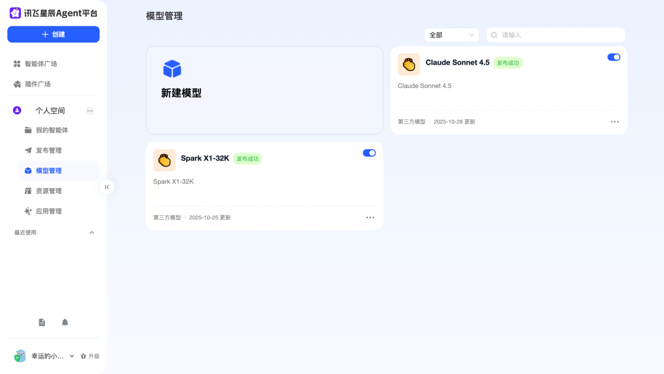Screen dimensions: 664x374
Task: Click 第三方模型 label on the Claude card
Action: [411, 122]
